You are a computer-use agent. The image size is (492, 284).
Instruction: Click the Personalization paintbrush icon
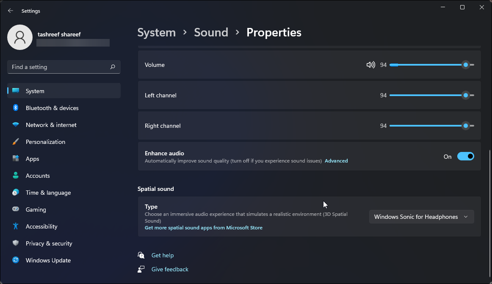click(16, 142)
